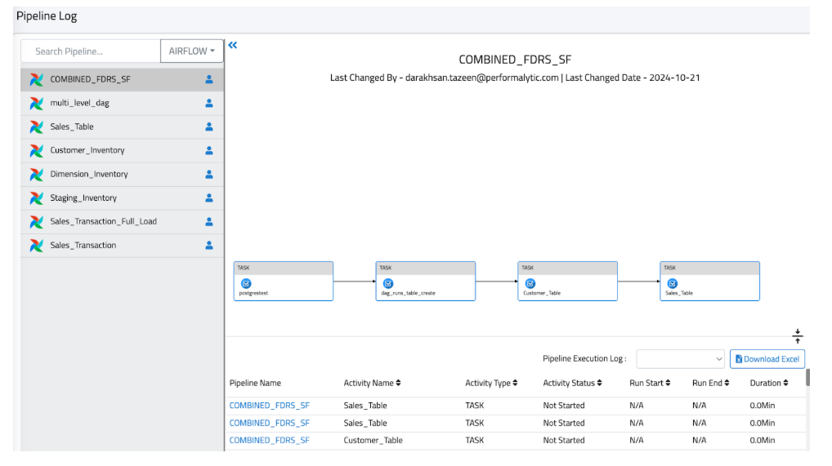Focus the Search Pipeline input field
The width and height of the screenshot is (832, 466).
tap(91, 51)
